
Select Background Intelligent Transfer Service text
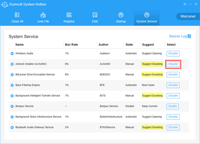(38, 96)
